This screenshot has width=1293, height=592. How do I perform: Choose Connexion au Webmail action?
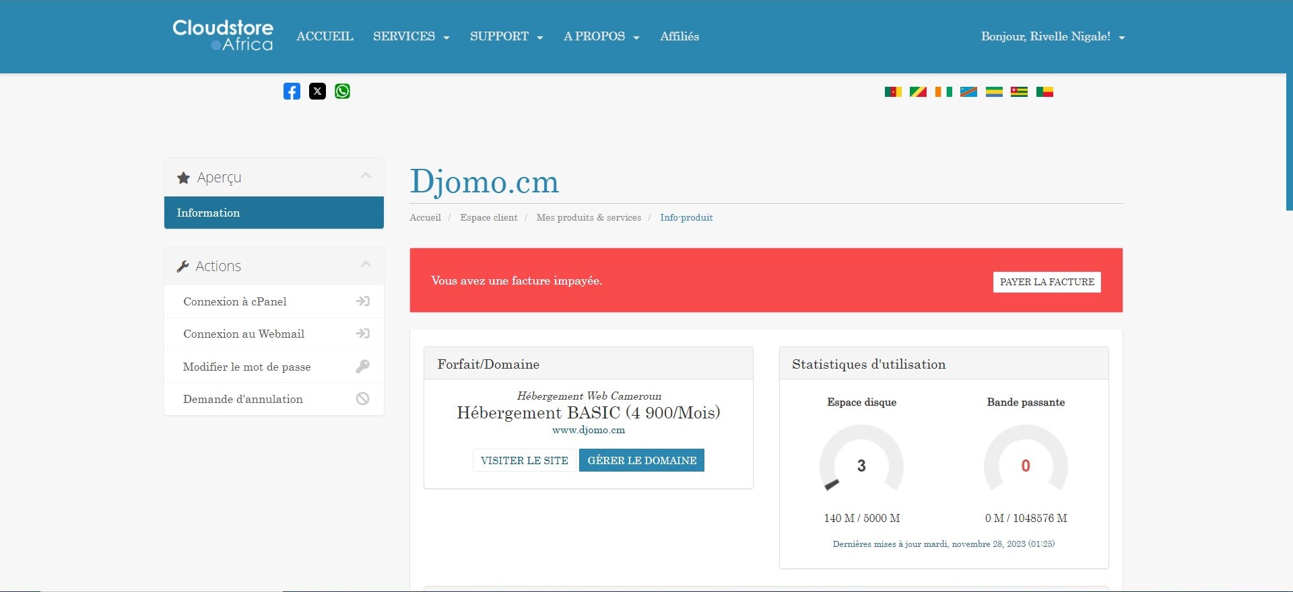274,334
